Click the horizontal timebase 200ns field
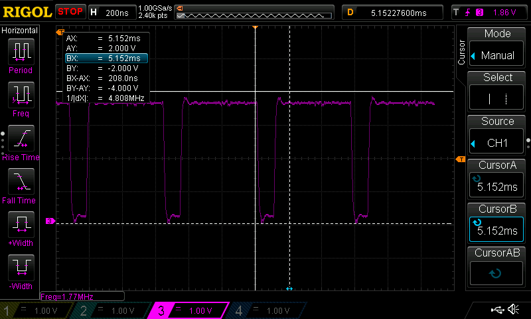This screenshot has width=531, height=319. point(112,13)
